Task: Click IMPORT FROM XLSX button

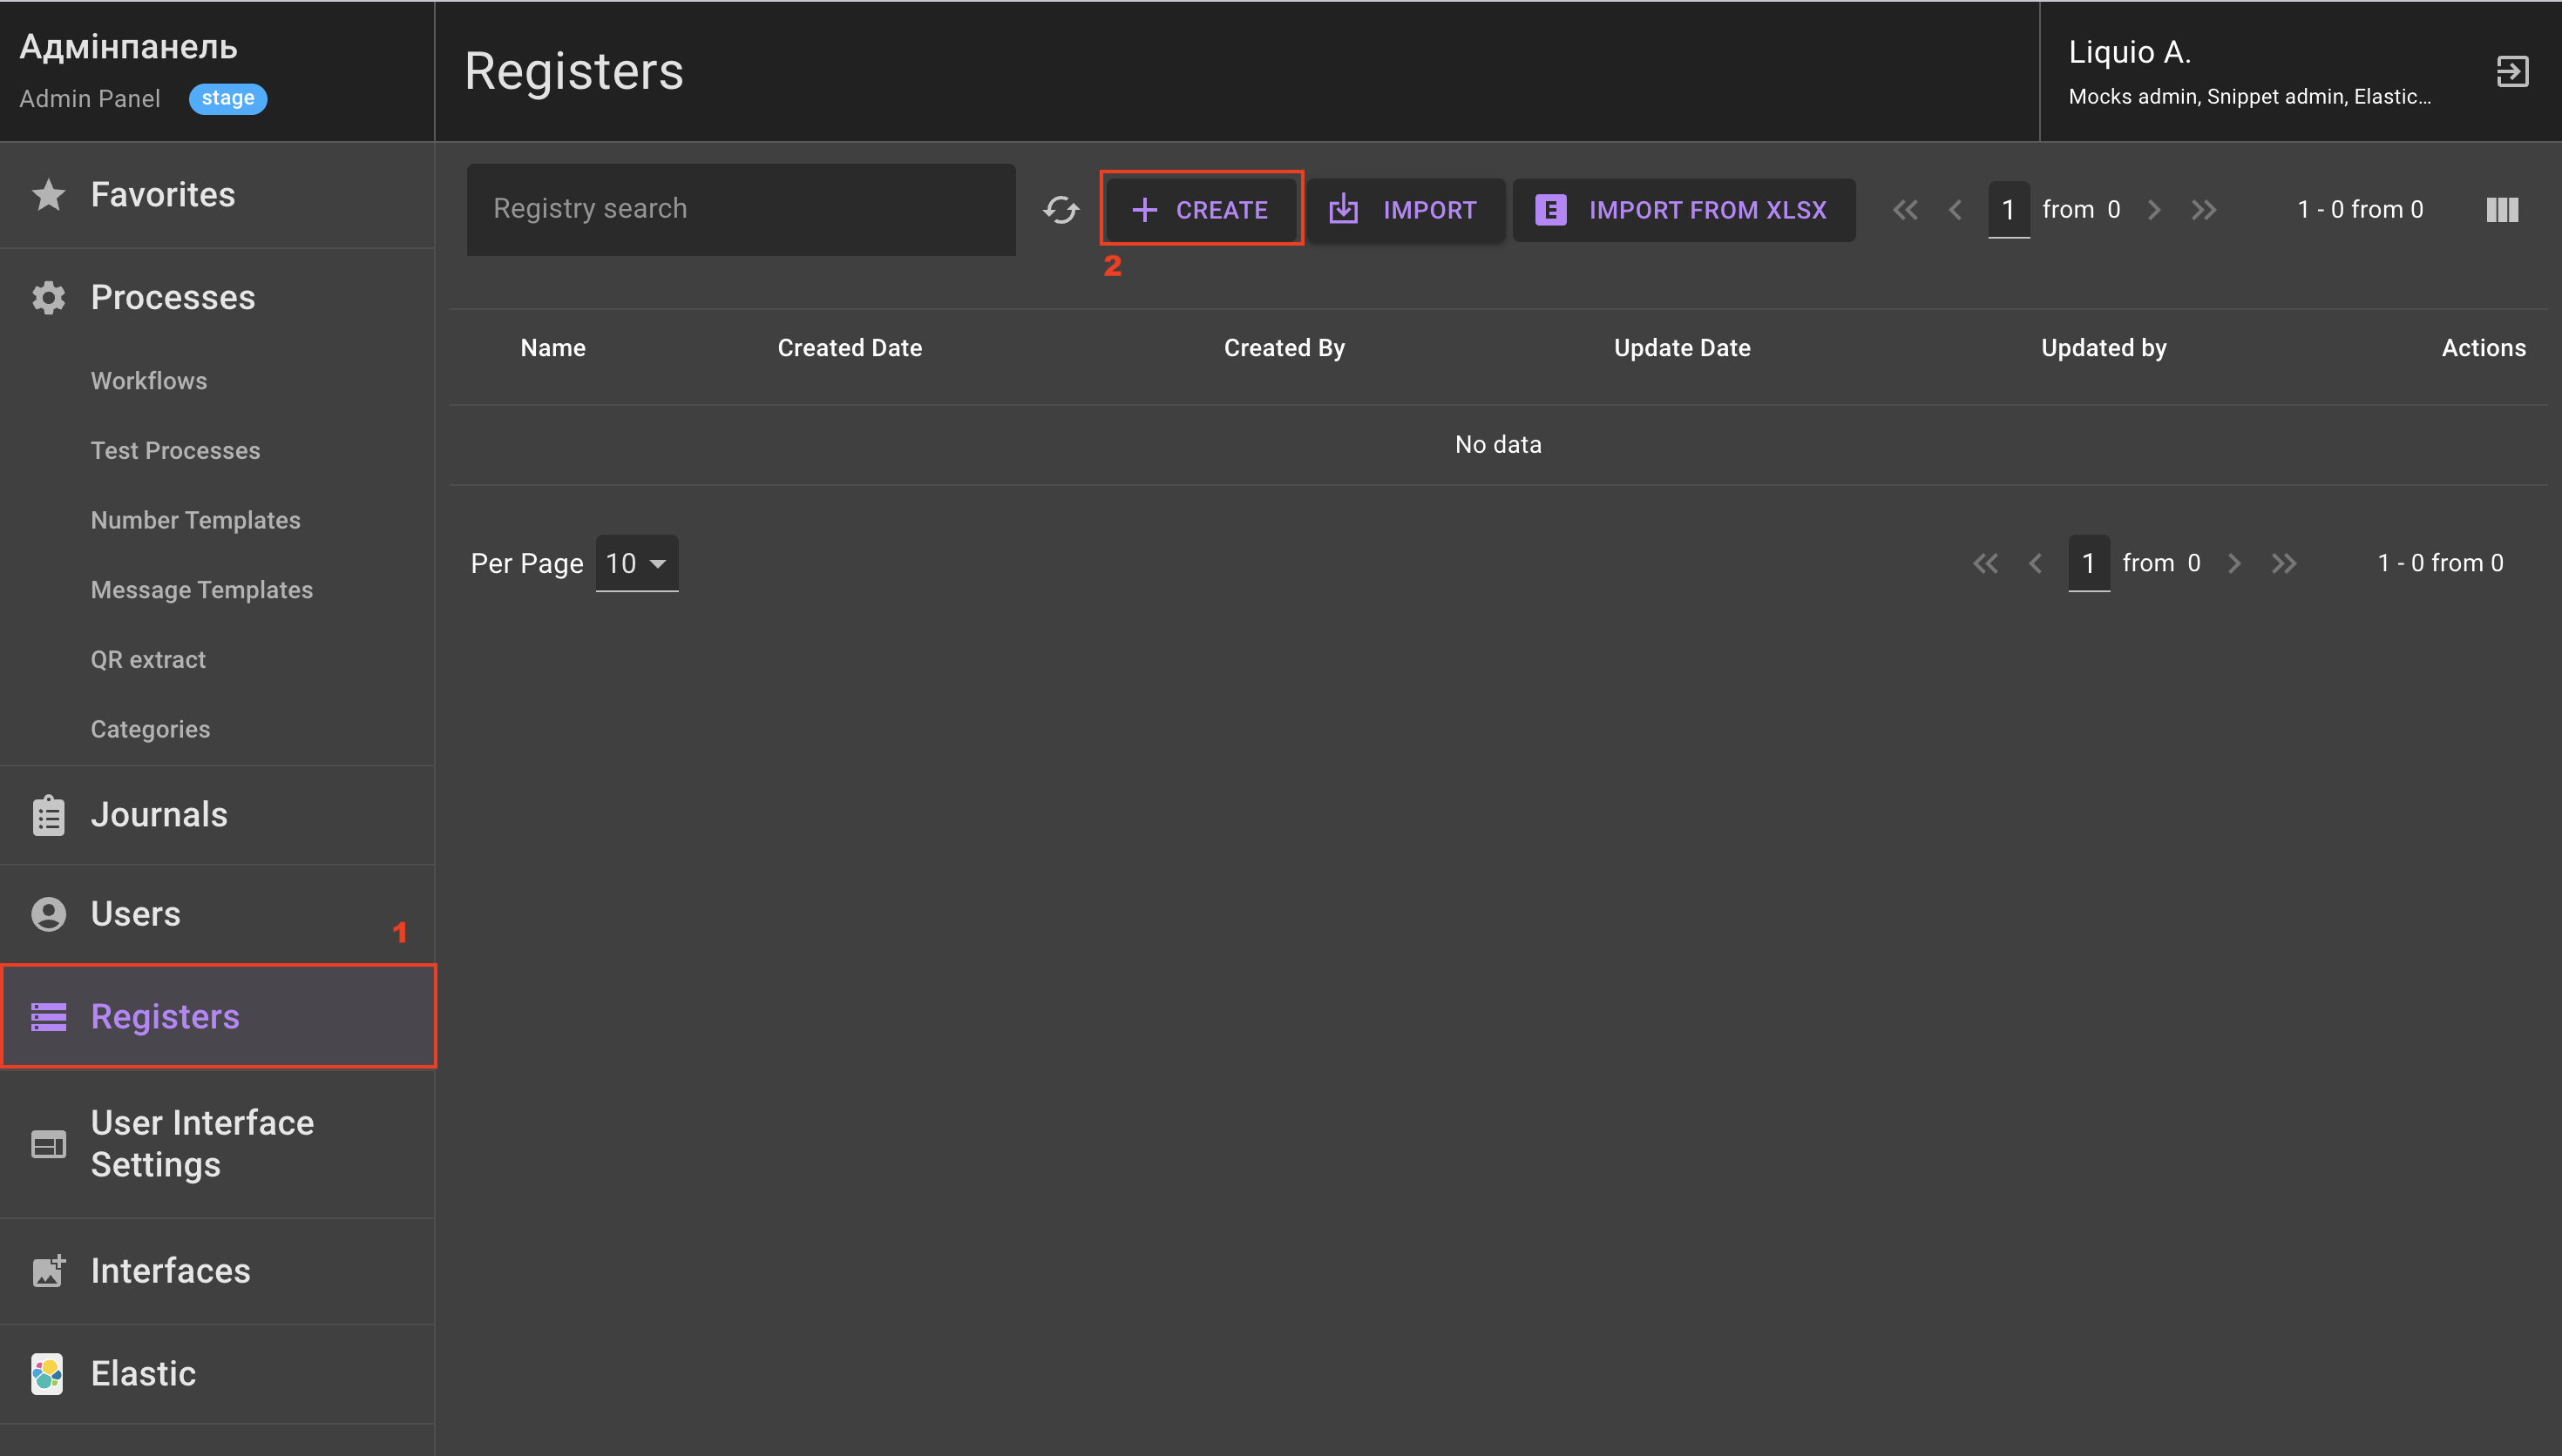Action: coord(1684,210)
